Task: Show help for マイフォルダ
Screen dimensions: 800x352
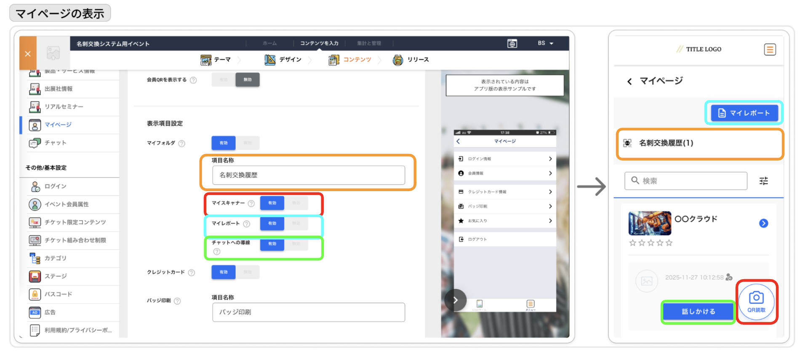Action: [x=181, y=144]
